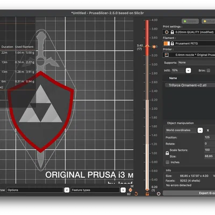Click the Name column header
This screenshot has width=215, height=215.
(x=173, y=78)
